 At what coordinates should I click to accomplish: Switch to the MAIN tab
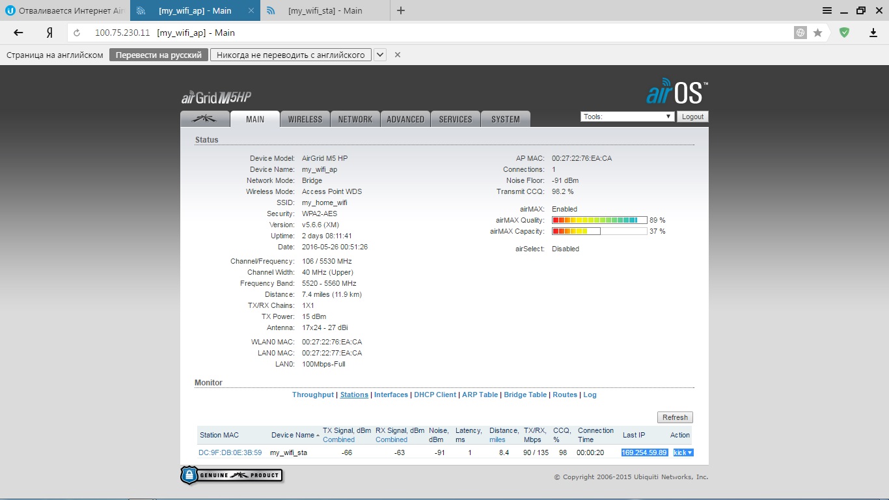coord(255,119)
